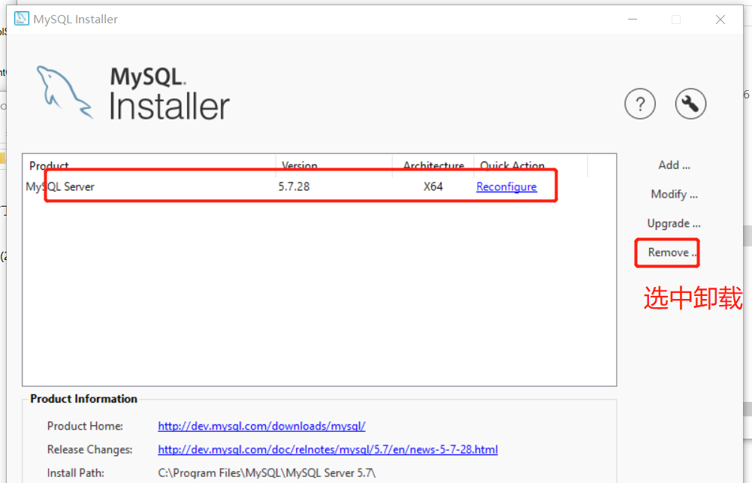Select the MySQL Server product row
Screen dimensions: 752x483
319,186
